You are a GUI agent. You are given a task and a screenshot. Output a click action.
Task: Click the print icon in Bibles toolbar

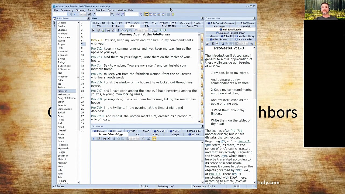103,30
